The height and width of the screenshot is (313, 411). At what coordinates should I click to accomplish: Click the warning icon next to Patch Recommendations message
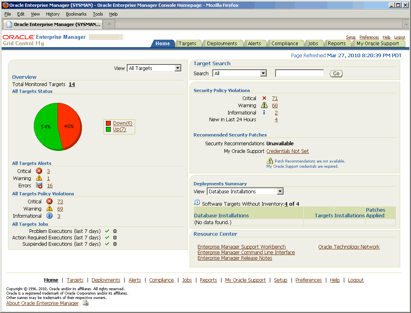270,161
